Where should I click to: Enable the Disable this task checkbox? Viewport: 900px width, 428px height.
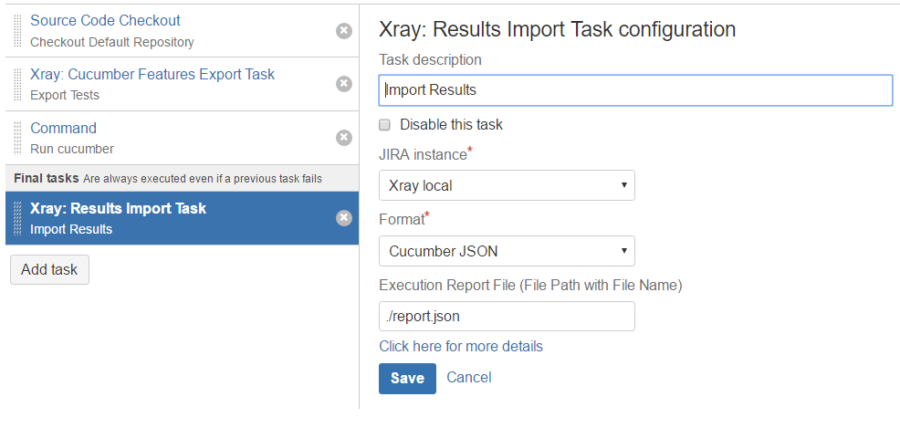click(x=385, y=124)
